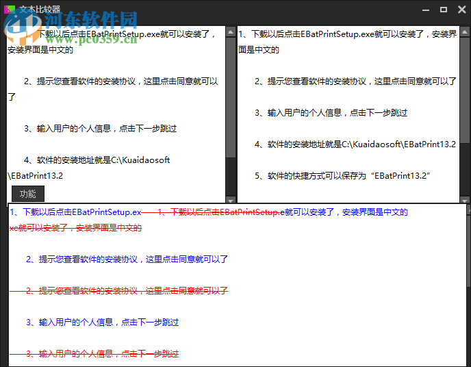Maximize the 文本比较器 window
This screenshot has width=471, height=367.
tap(444, 10)
